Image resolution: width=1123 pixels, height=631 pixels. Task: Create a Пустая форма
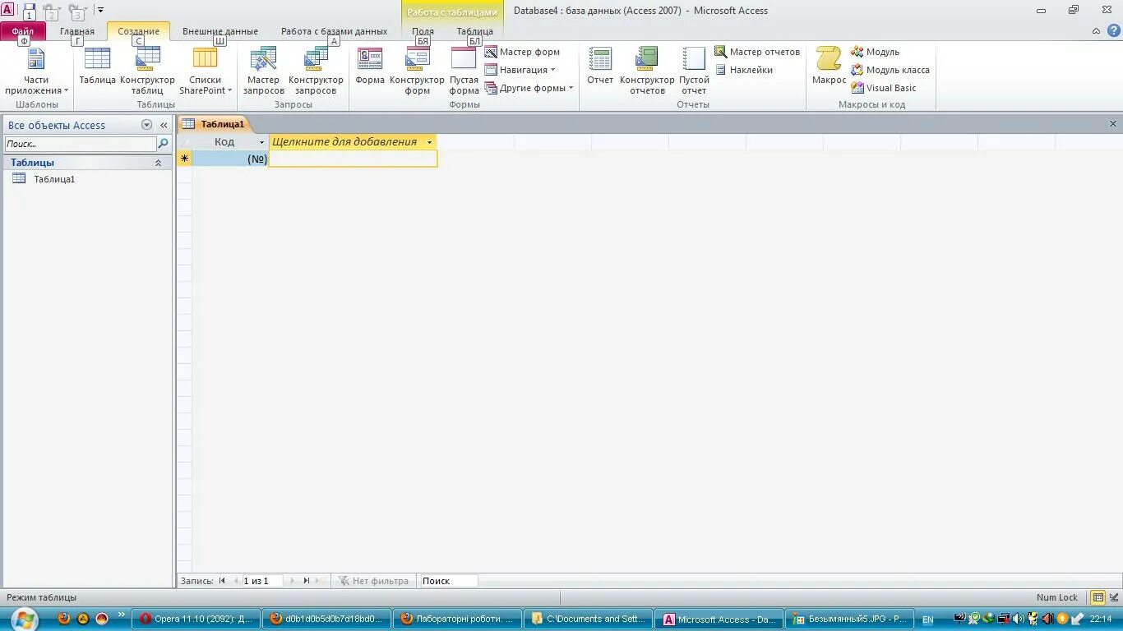pyautogui.click(x=464, y=71)
